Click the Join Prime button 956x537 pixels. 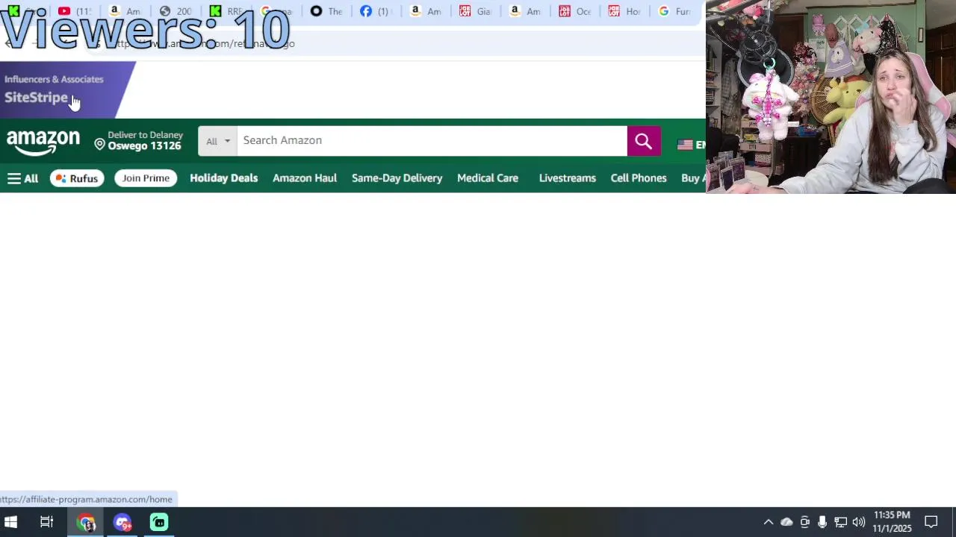click(146, 178)
